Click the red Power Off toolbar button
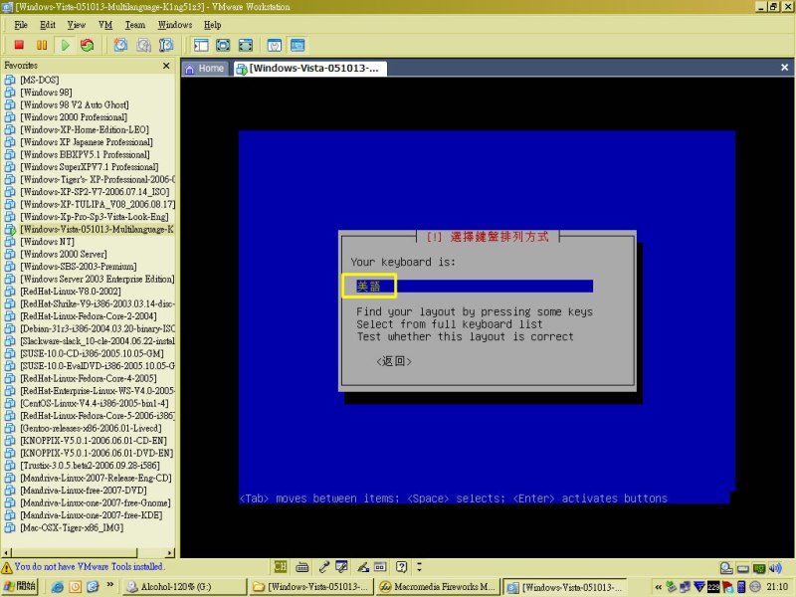 [19, 45]
